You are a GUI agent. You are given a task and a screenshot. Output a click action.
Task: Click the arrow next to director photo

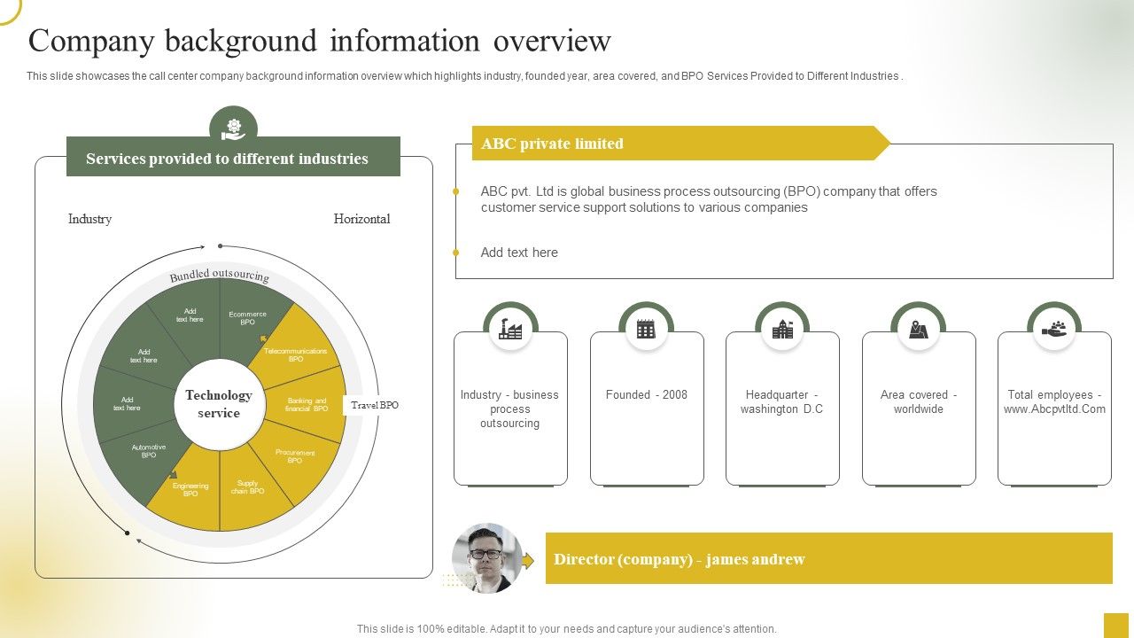tap(528, 560)
